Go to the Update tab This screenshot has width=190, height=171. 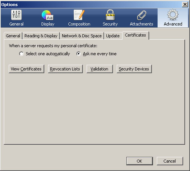pyautogui.click(x=113, y=36)
